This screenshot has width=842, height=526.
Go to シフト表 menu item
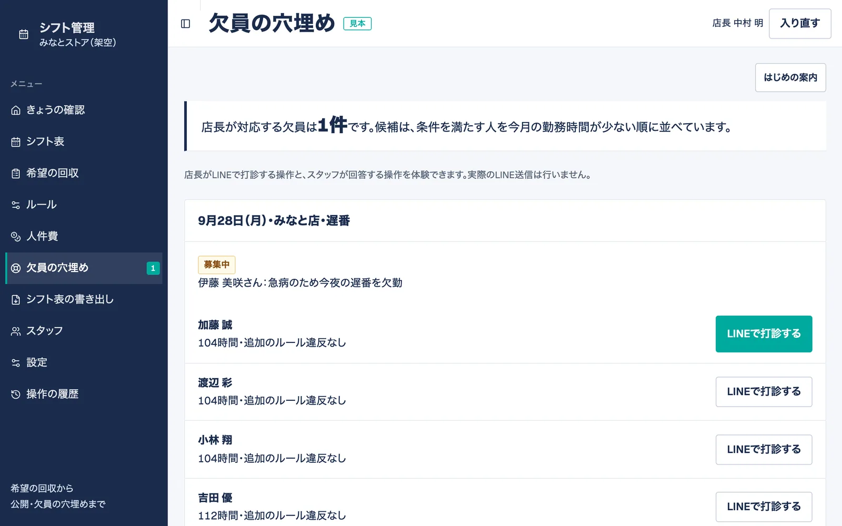click(x=84, y=141)
